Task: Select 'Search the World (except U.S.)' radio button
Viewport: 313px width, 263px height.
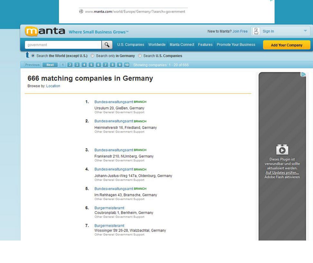Action: (x=33, y=56)
